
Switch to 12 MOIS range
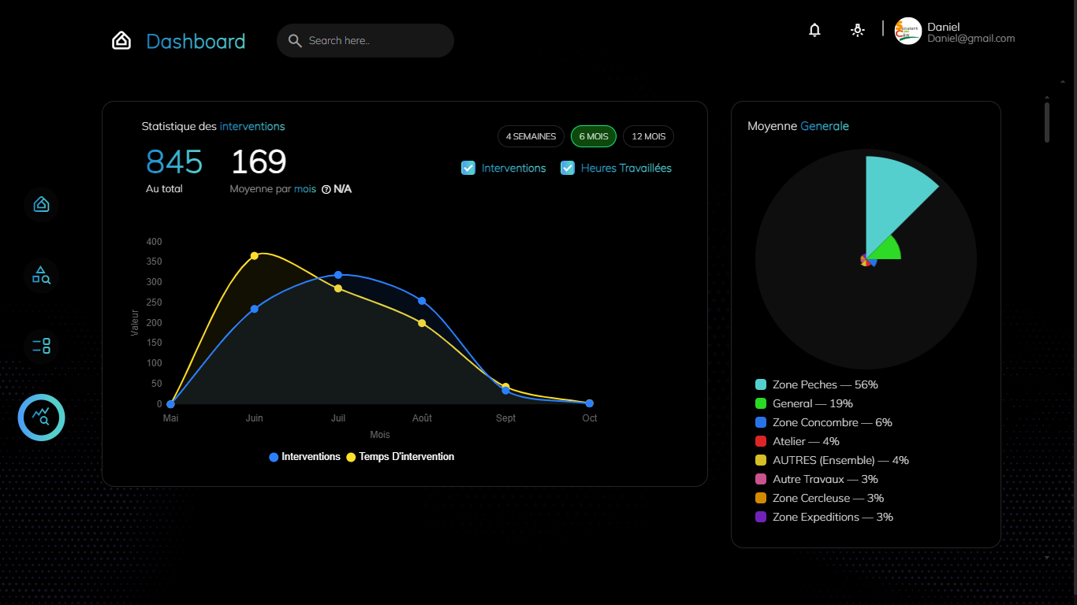648,136
